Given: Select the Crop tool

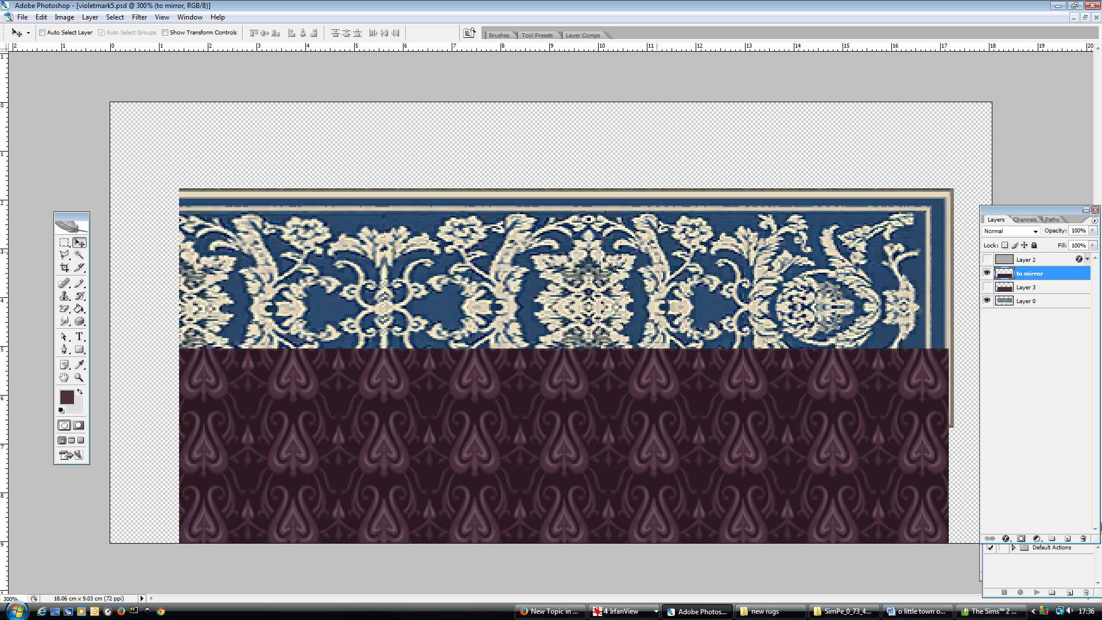Looking at the screenshot, I should (64, 268).
